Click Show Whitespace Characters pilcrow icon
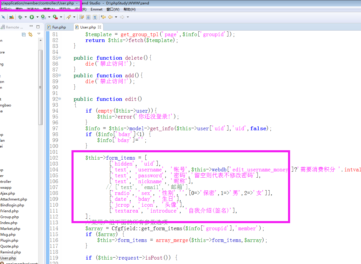This screenshot has width=361, height=264. (x=95, y=17)
